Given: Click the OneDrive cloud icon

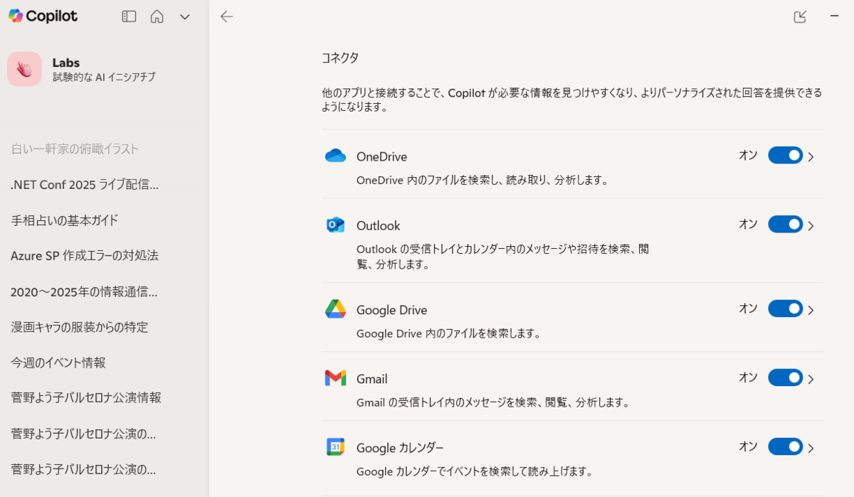Looking at the screenshot, I should pyautogui.click(x=335, y=156).
